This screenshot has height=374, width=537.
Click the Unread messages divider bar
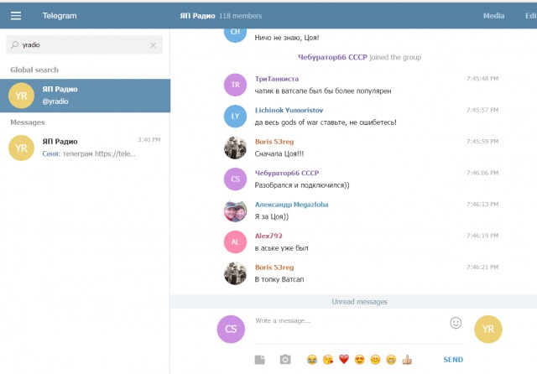(x=353, y=301)
